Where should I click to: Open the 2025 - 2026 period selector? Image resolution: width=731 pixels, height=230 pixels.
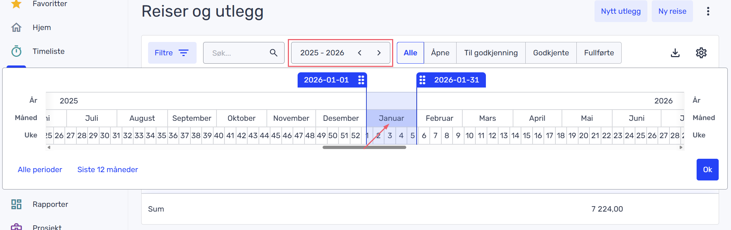(x=322, y=53)
